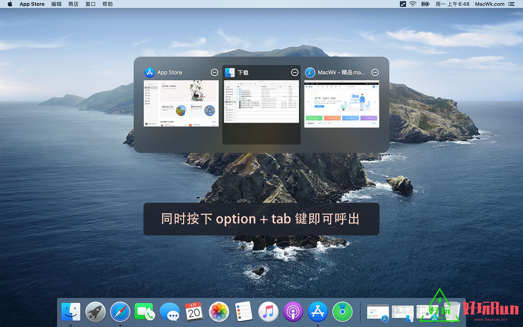
Task: Open the 窗口 menu
Action: click(x=90, y=4)
